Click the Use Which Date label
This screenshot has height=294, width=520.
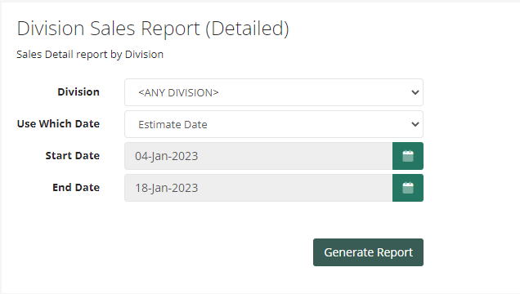pyautogui.click(x=58, y=123)
